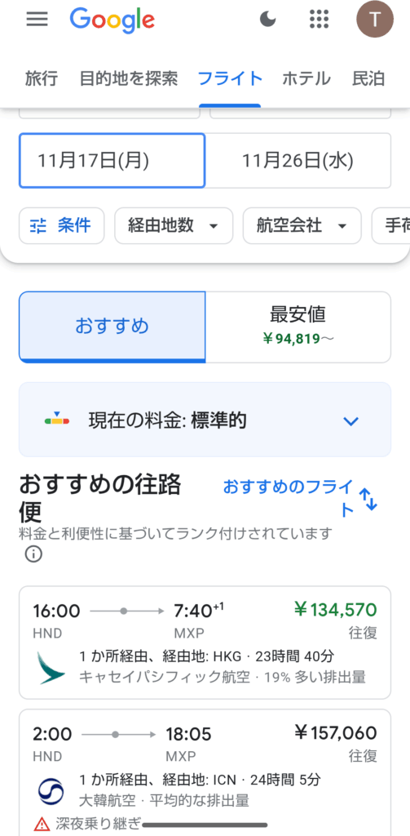The image size is (410, 836).
Task: Switch to the 目的地を探索 tab
Action: tap(128, 79)
